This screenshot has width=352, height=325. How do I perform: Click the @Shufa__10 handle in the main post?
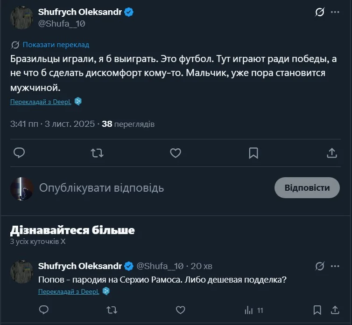[62, 23]
